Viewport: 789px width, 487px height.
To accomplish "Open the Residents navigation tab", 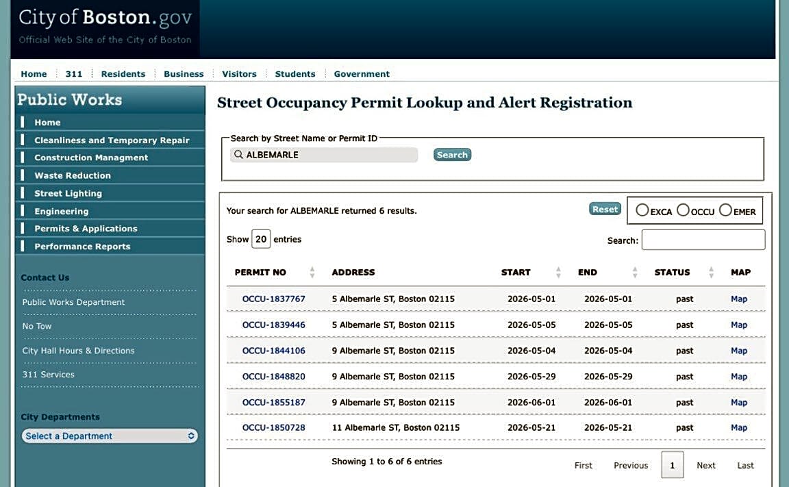I will tap(123, 74).
